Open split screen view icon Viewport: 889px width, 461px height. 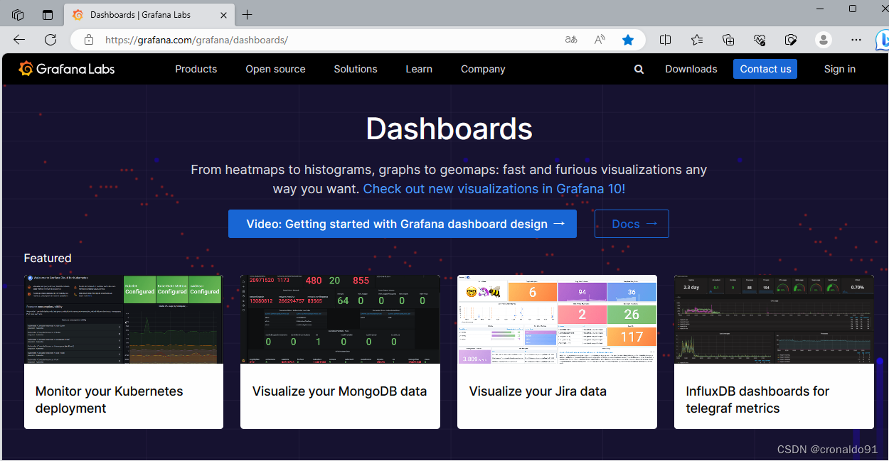pos(665,40)
